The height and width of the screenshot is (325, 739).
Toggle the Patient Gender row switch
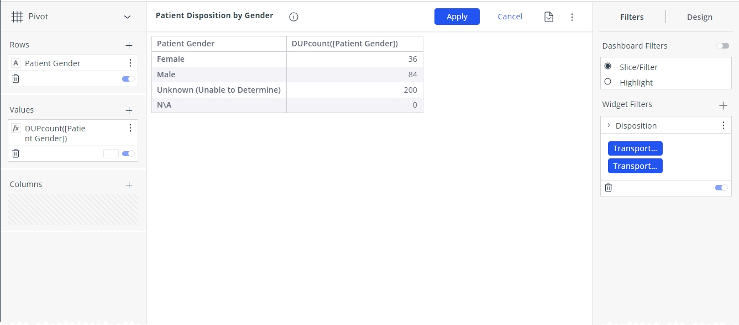128,79
